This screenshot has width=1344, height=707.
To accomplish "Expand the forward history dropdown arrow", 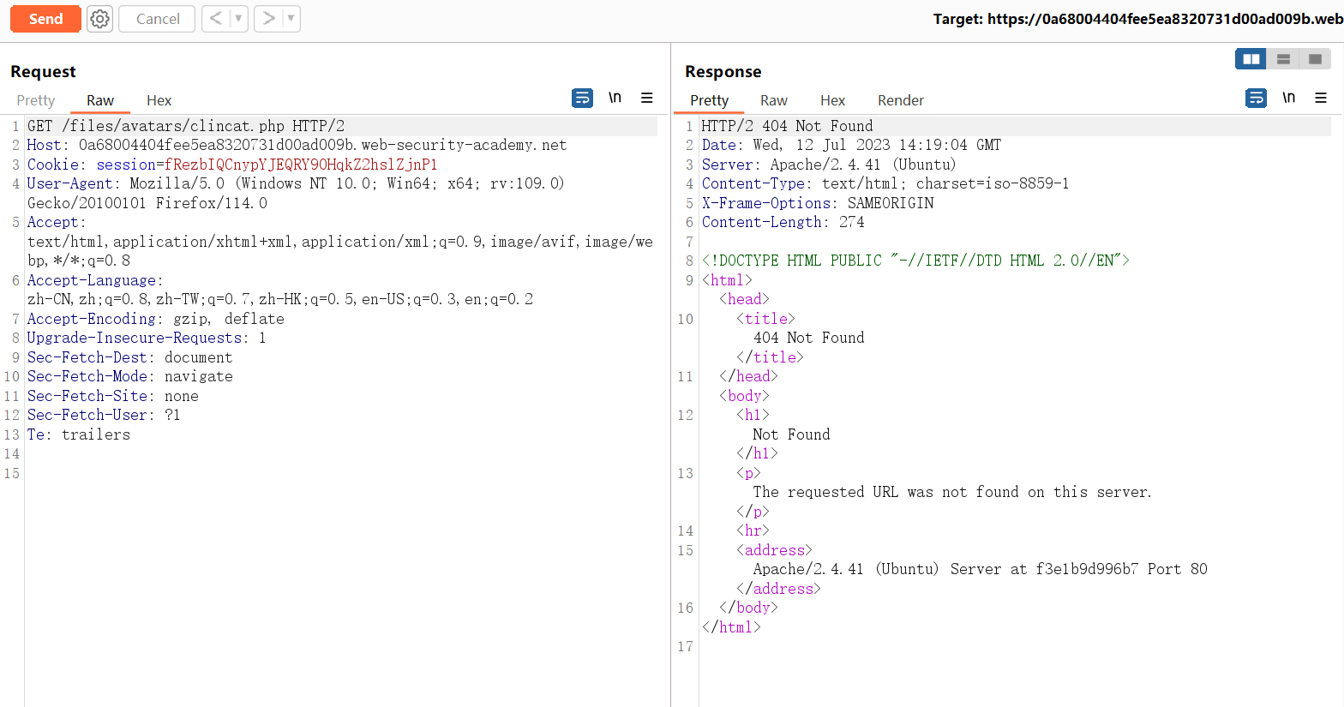I will [x=291, y=19].
